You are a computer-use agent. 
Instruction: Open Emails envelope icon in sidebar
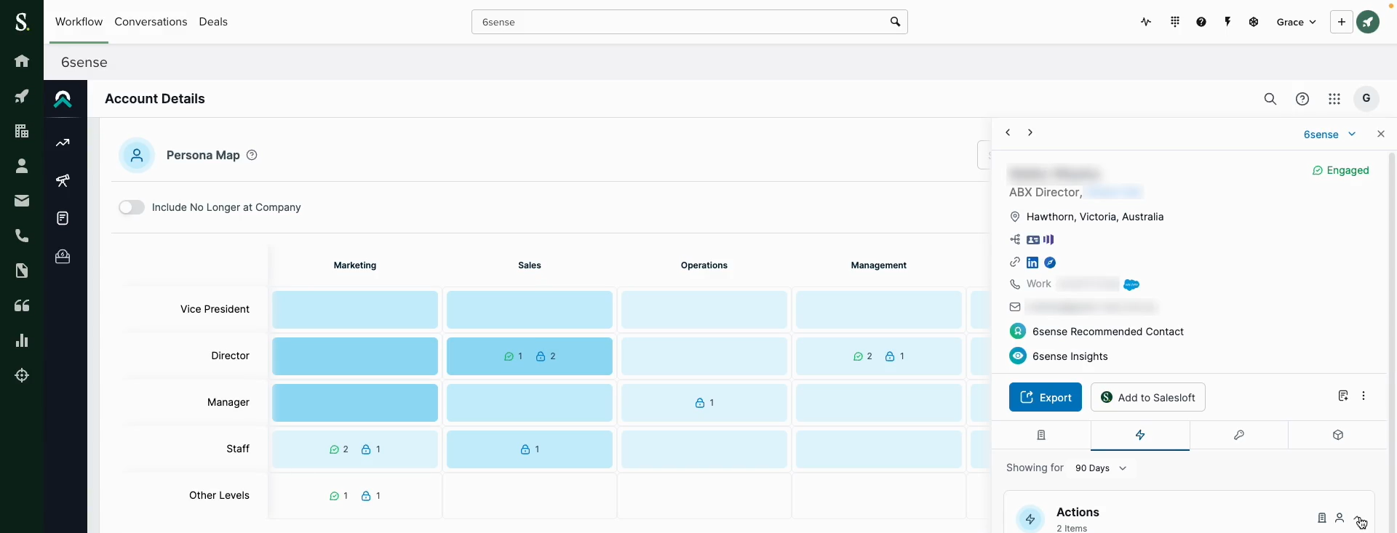[x=22, y=201]
